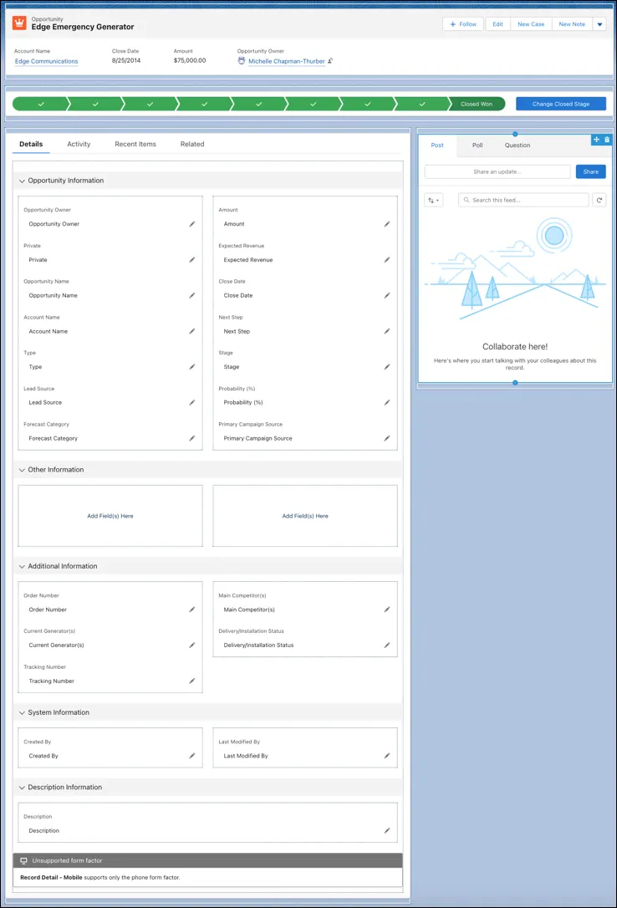Click pencil icon beside Probability (%) field
The height and width of the screenshot is (908, 617).
coord(387,402)
